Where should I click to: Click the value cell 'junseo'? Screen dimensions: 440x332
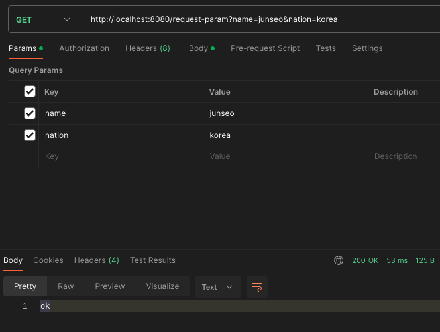[x=286, y=113]
